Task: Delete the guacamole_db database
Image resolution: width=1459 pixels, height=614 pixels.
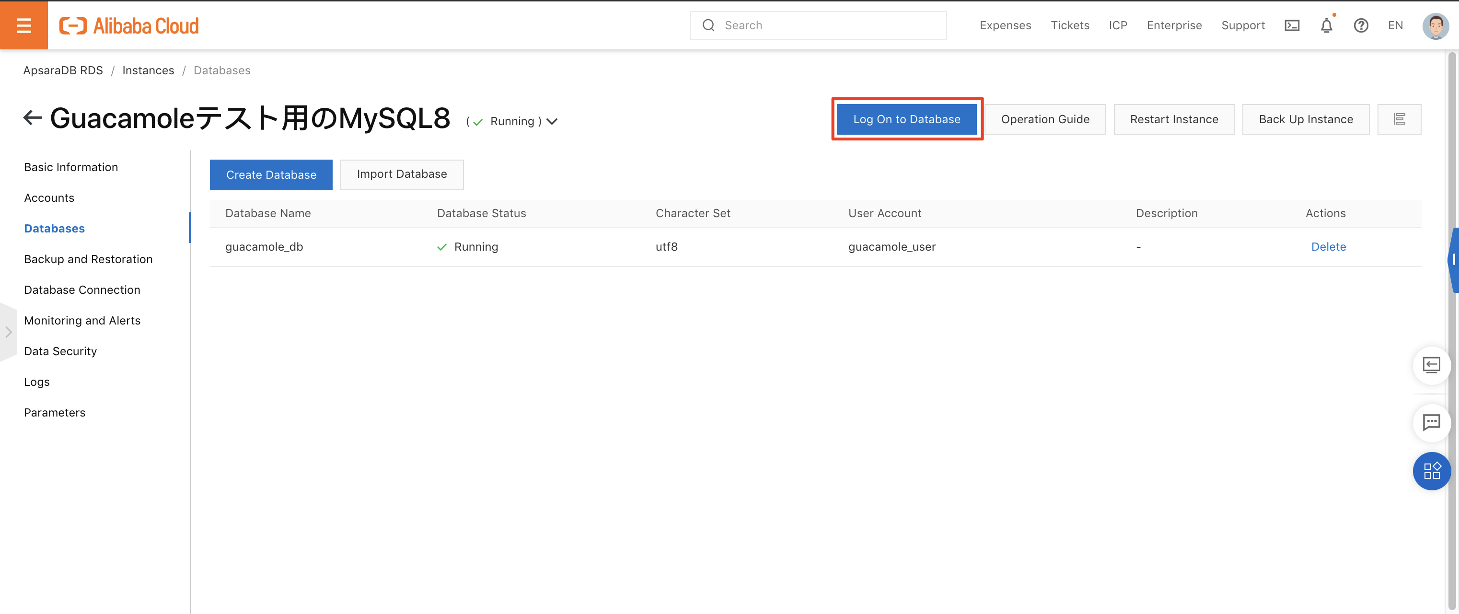Action: coord(1328,246)
